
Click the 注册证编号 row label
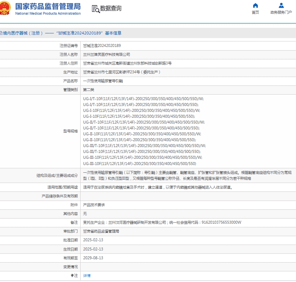point(69,45)
